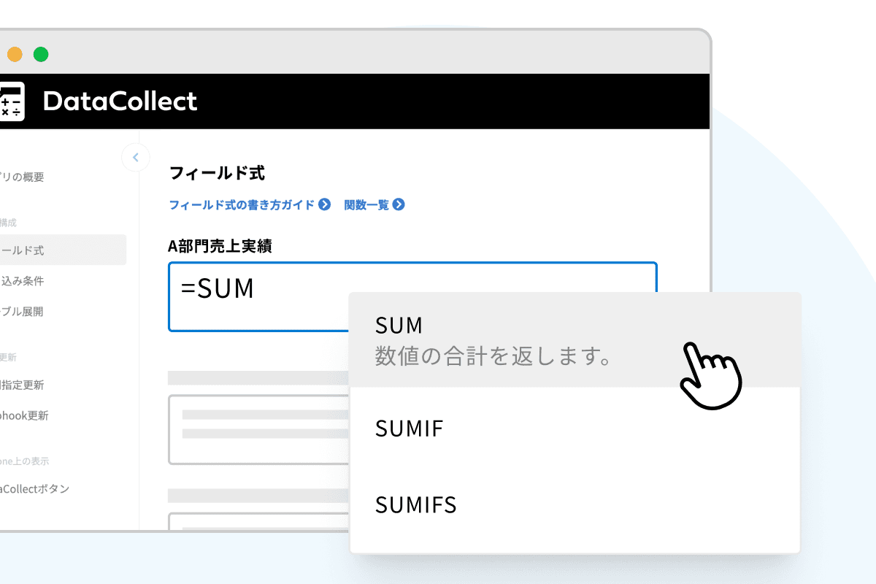
Task: Click the green maximize window button
Action: (x=41, y=54)
